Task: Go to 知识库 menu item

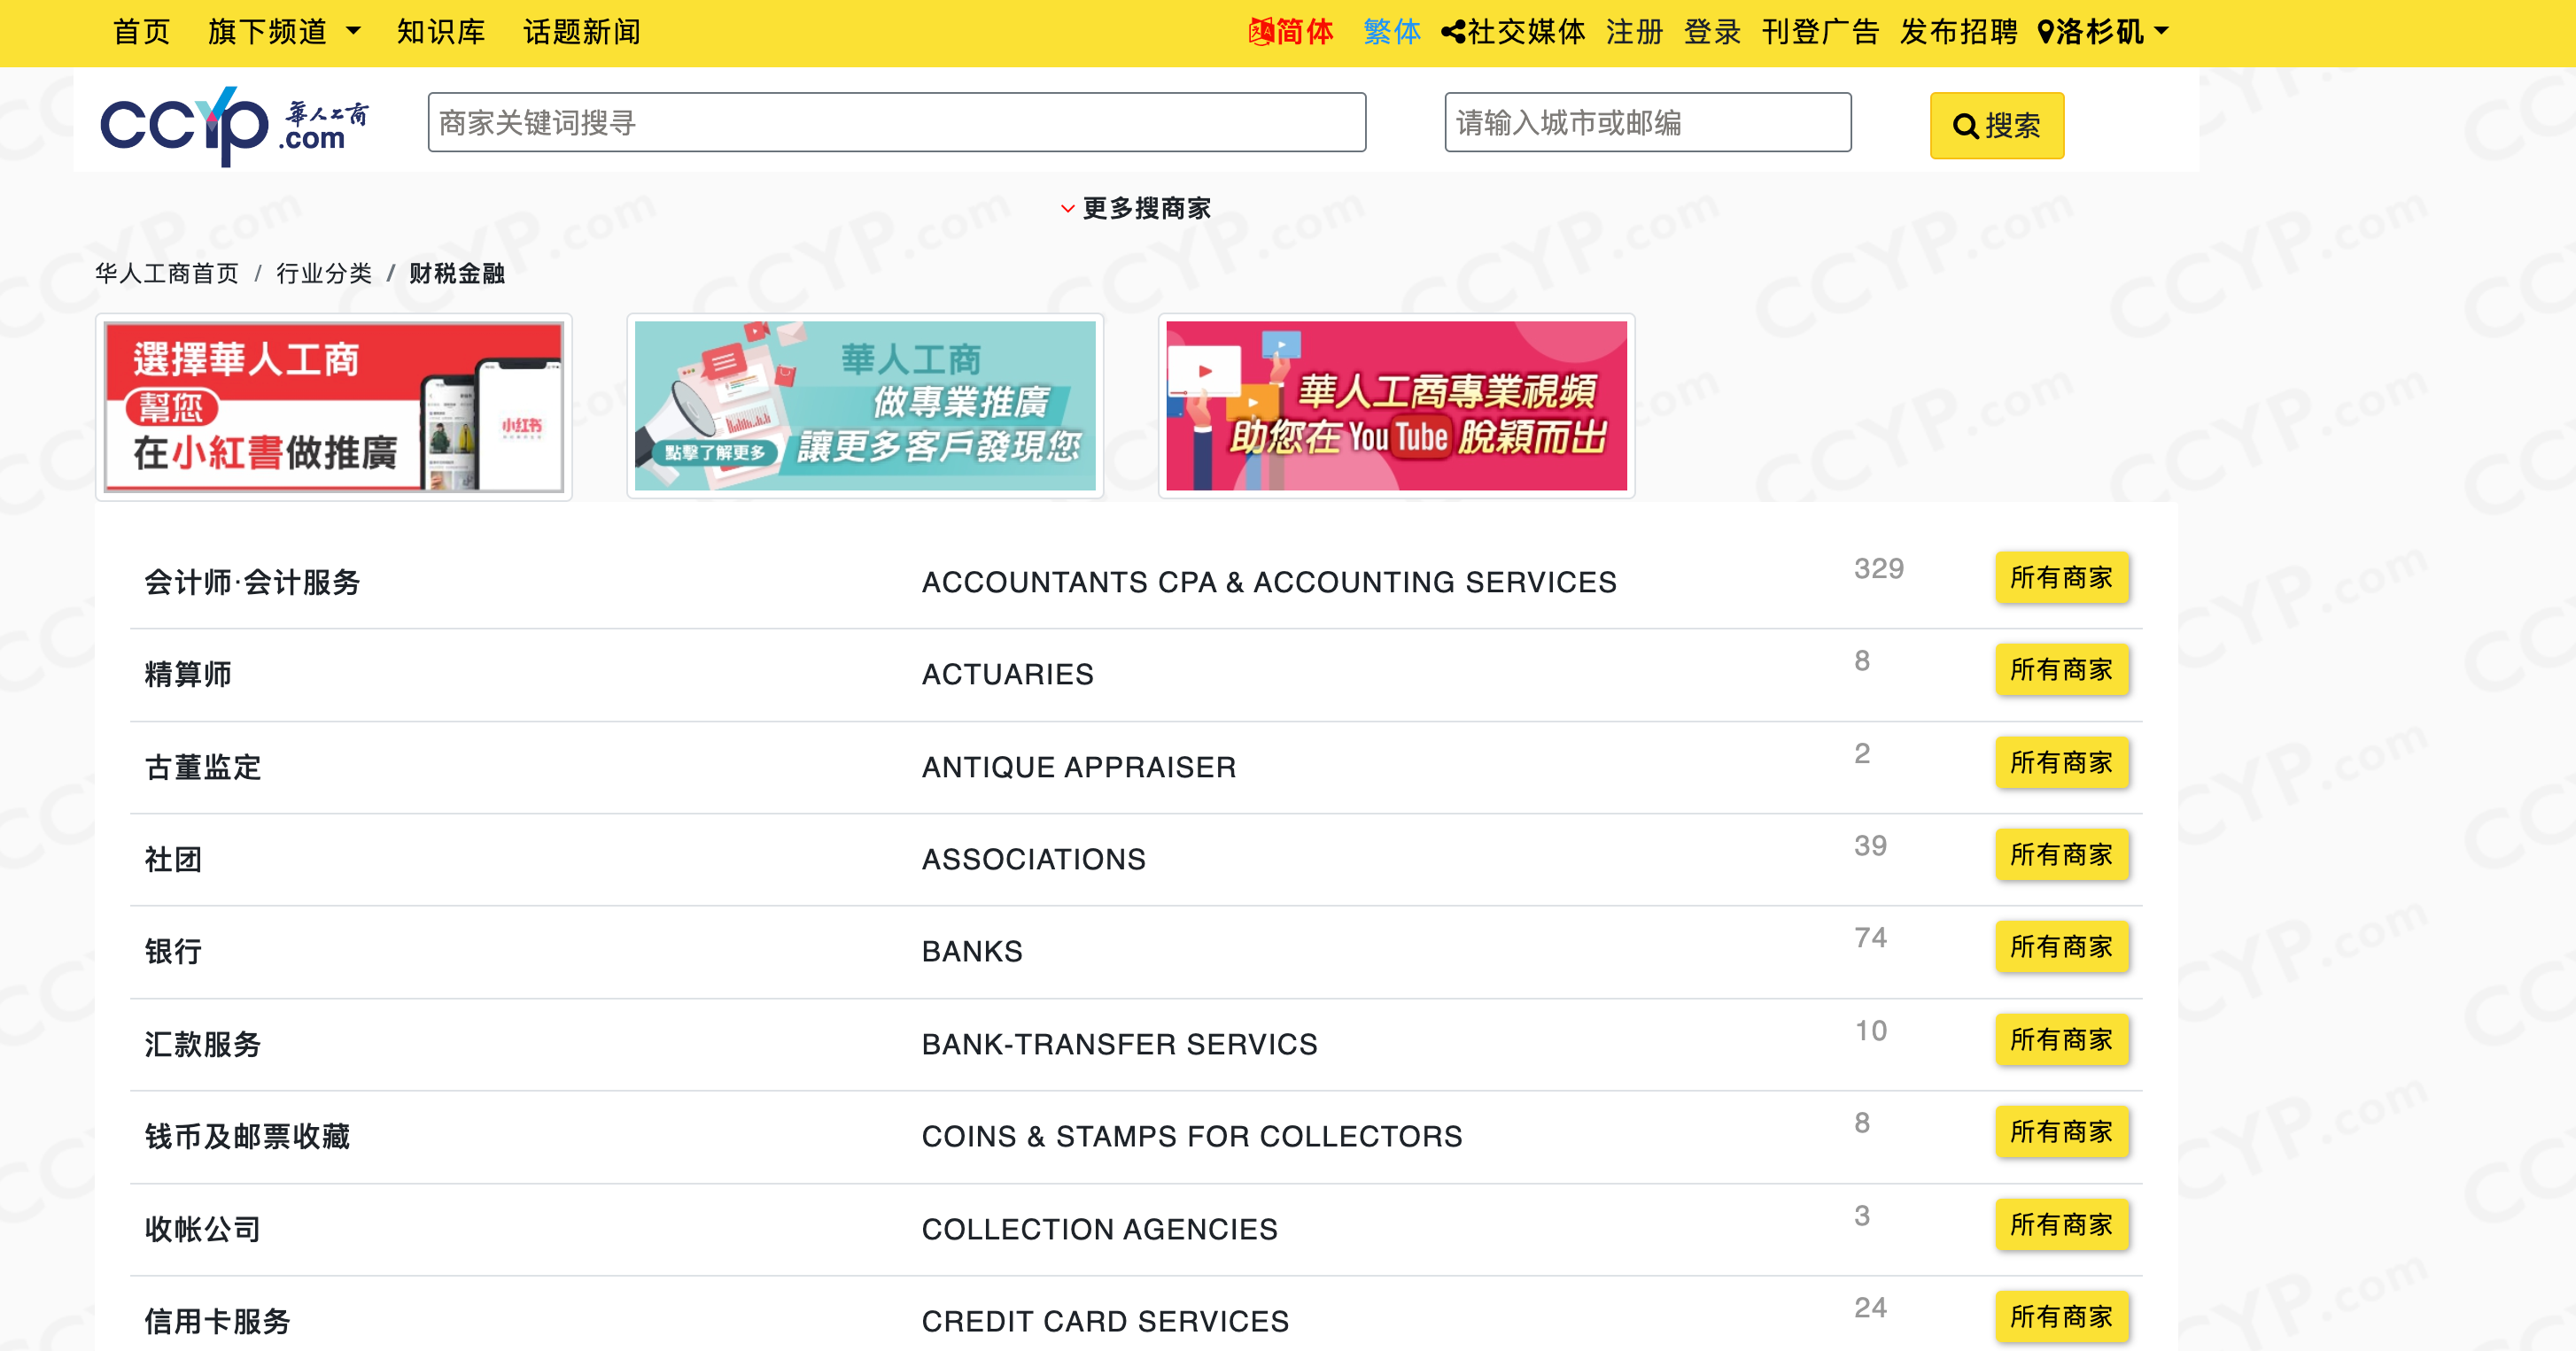Action: pos(441,32)
